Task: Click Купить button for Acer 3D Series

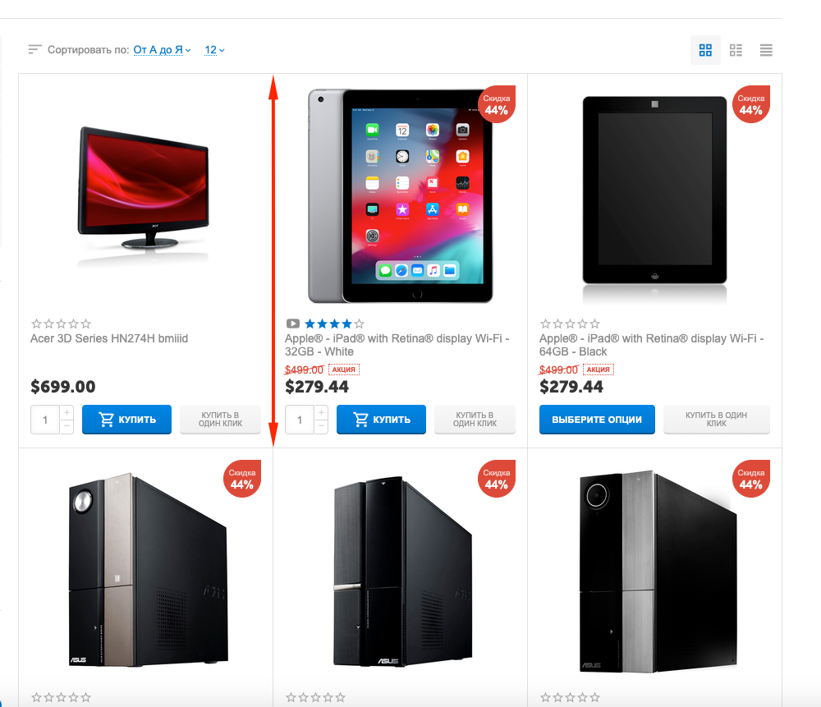Action: click(126, 420)
